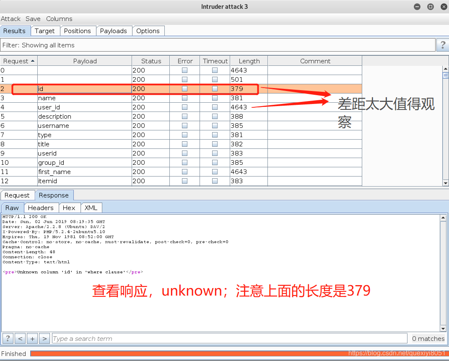The image size is (449, 361).
Task: Open the Attack menu
Action: coord(10,18)
